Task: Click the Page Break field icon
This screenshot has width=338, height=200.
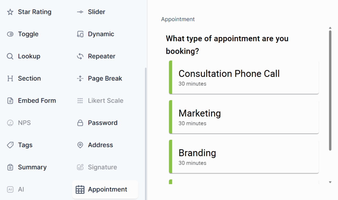Action: coord(80,78)
